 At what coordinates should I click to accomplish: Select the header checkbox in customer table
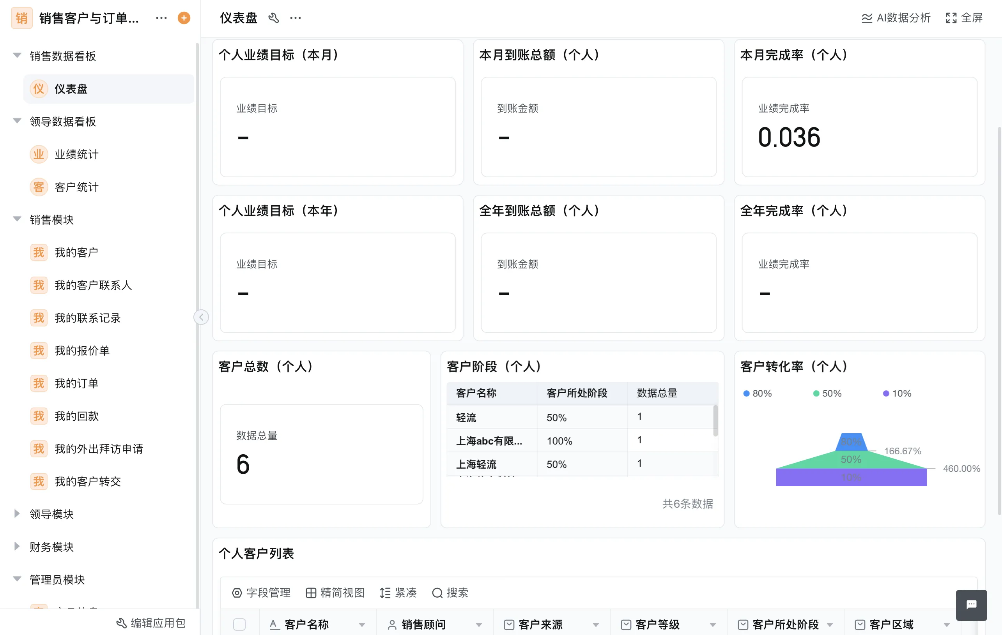pos(239,624)
